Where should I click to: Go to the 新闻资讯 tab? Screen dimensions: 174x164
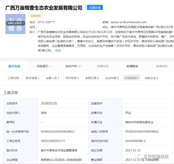pos(162,66)
